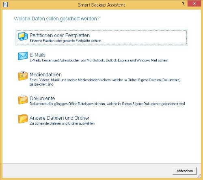The height and width of the screenshot is (180, 203).
Task: Open Andere Dateien und Ordner option title
Action: (60, 118)
